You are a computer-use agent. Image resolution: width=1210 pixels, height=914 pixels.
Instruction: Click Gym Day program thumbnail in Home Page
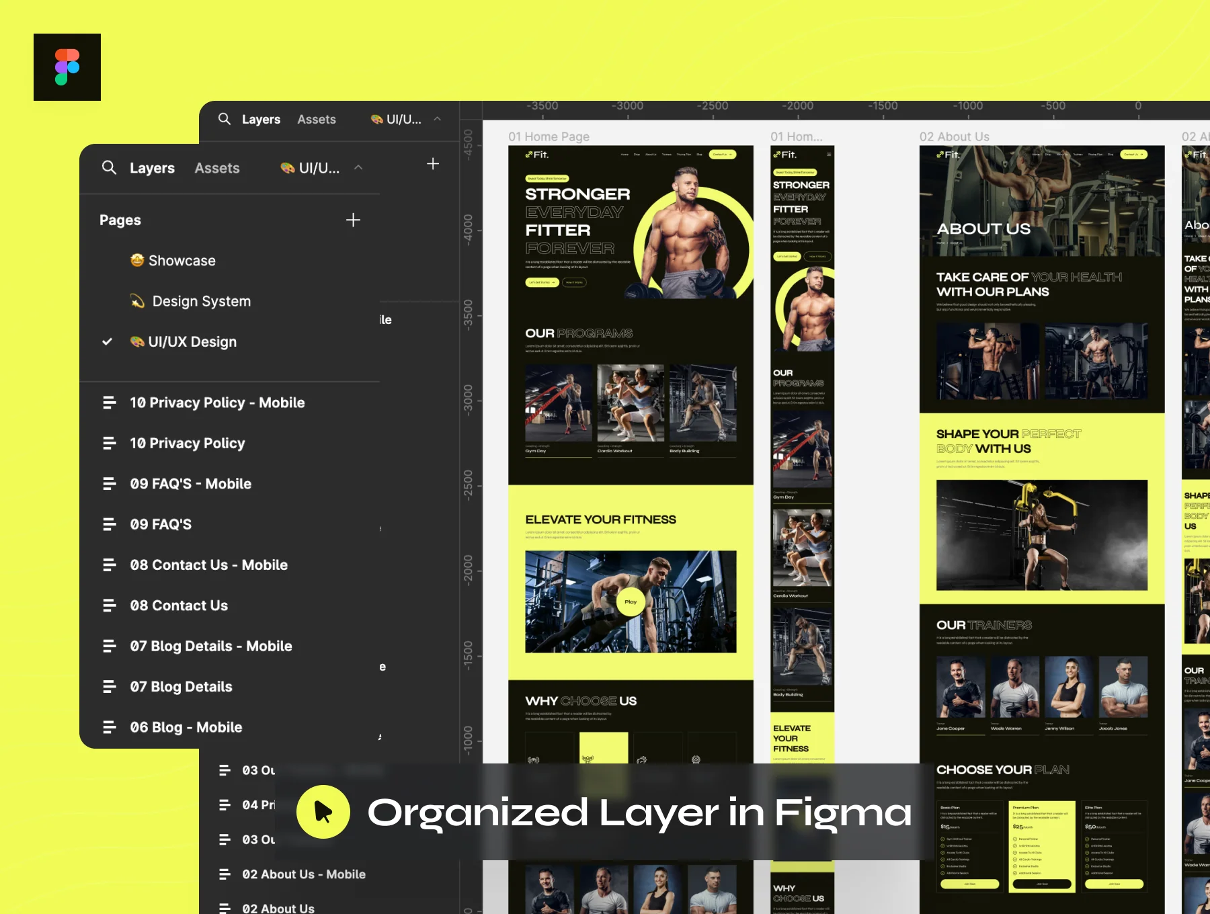coord(559,403)
